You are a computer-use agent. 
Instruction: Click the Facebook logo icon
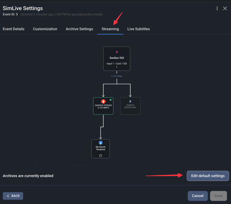pyautogui.click(x=101, y=143)
